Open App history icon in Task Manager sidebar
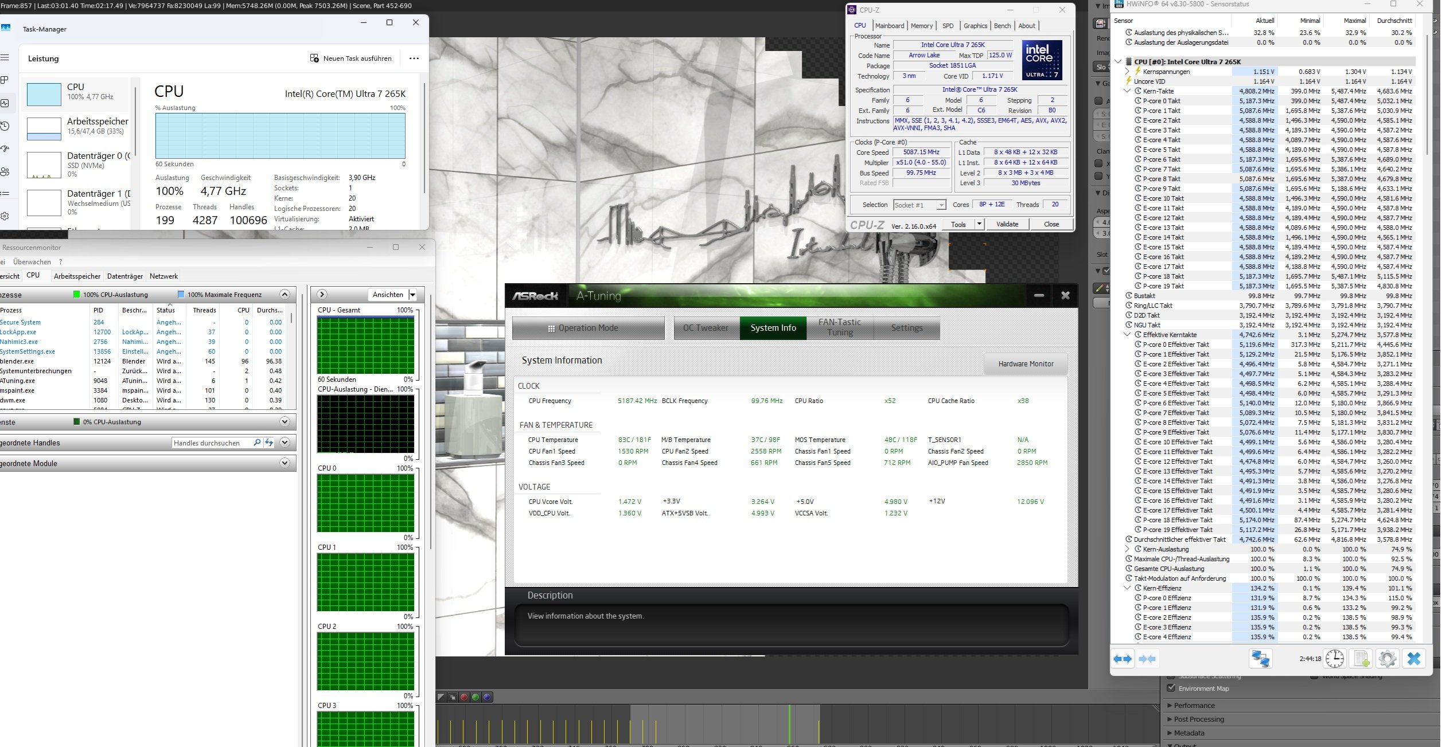 (x=5, y=126)
